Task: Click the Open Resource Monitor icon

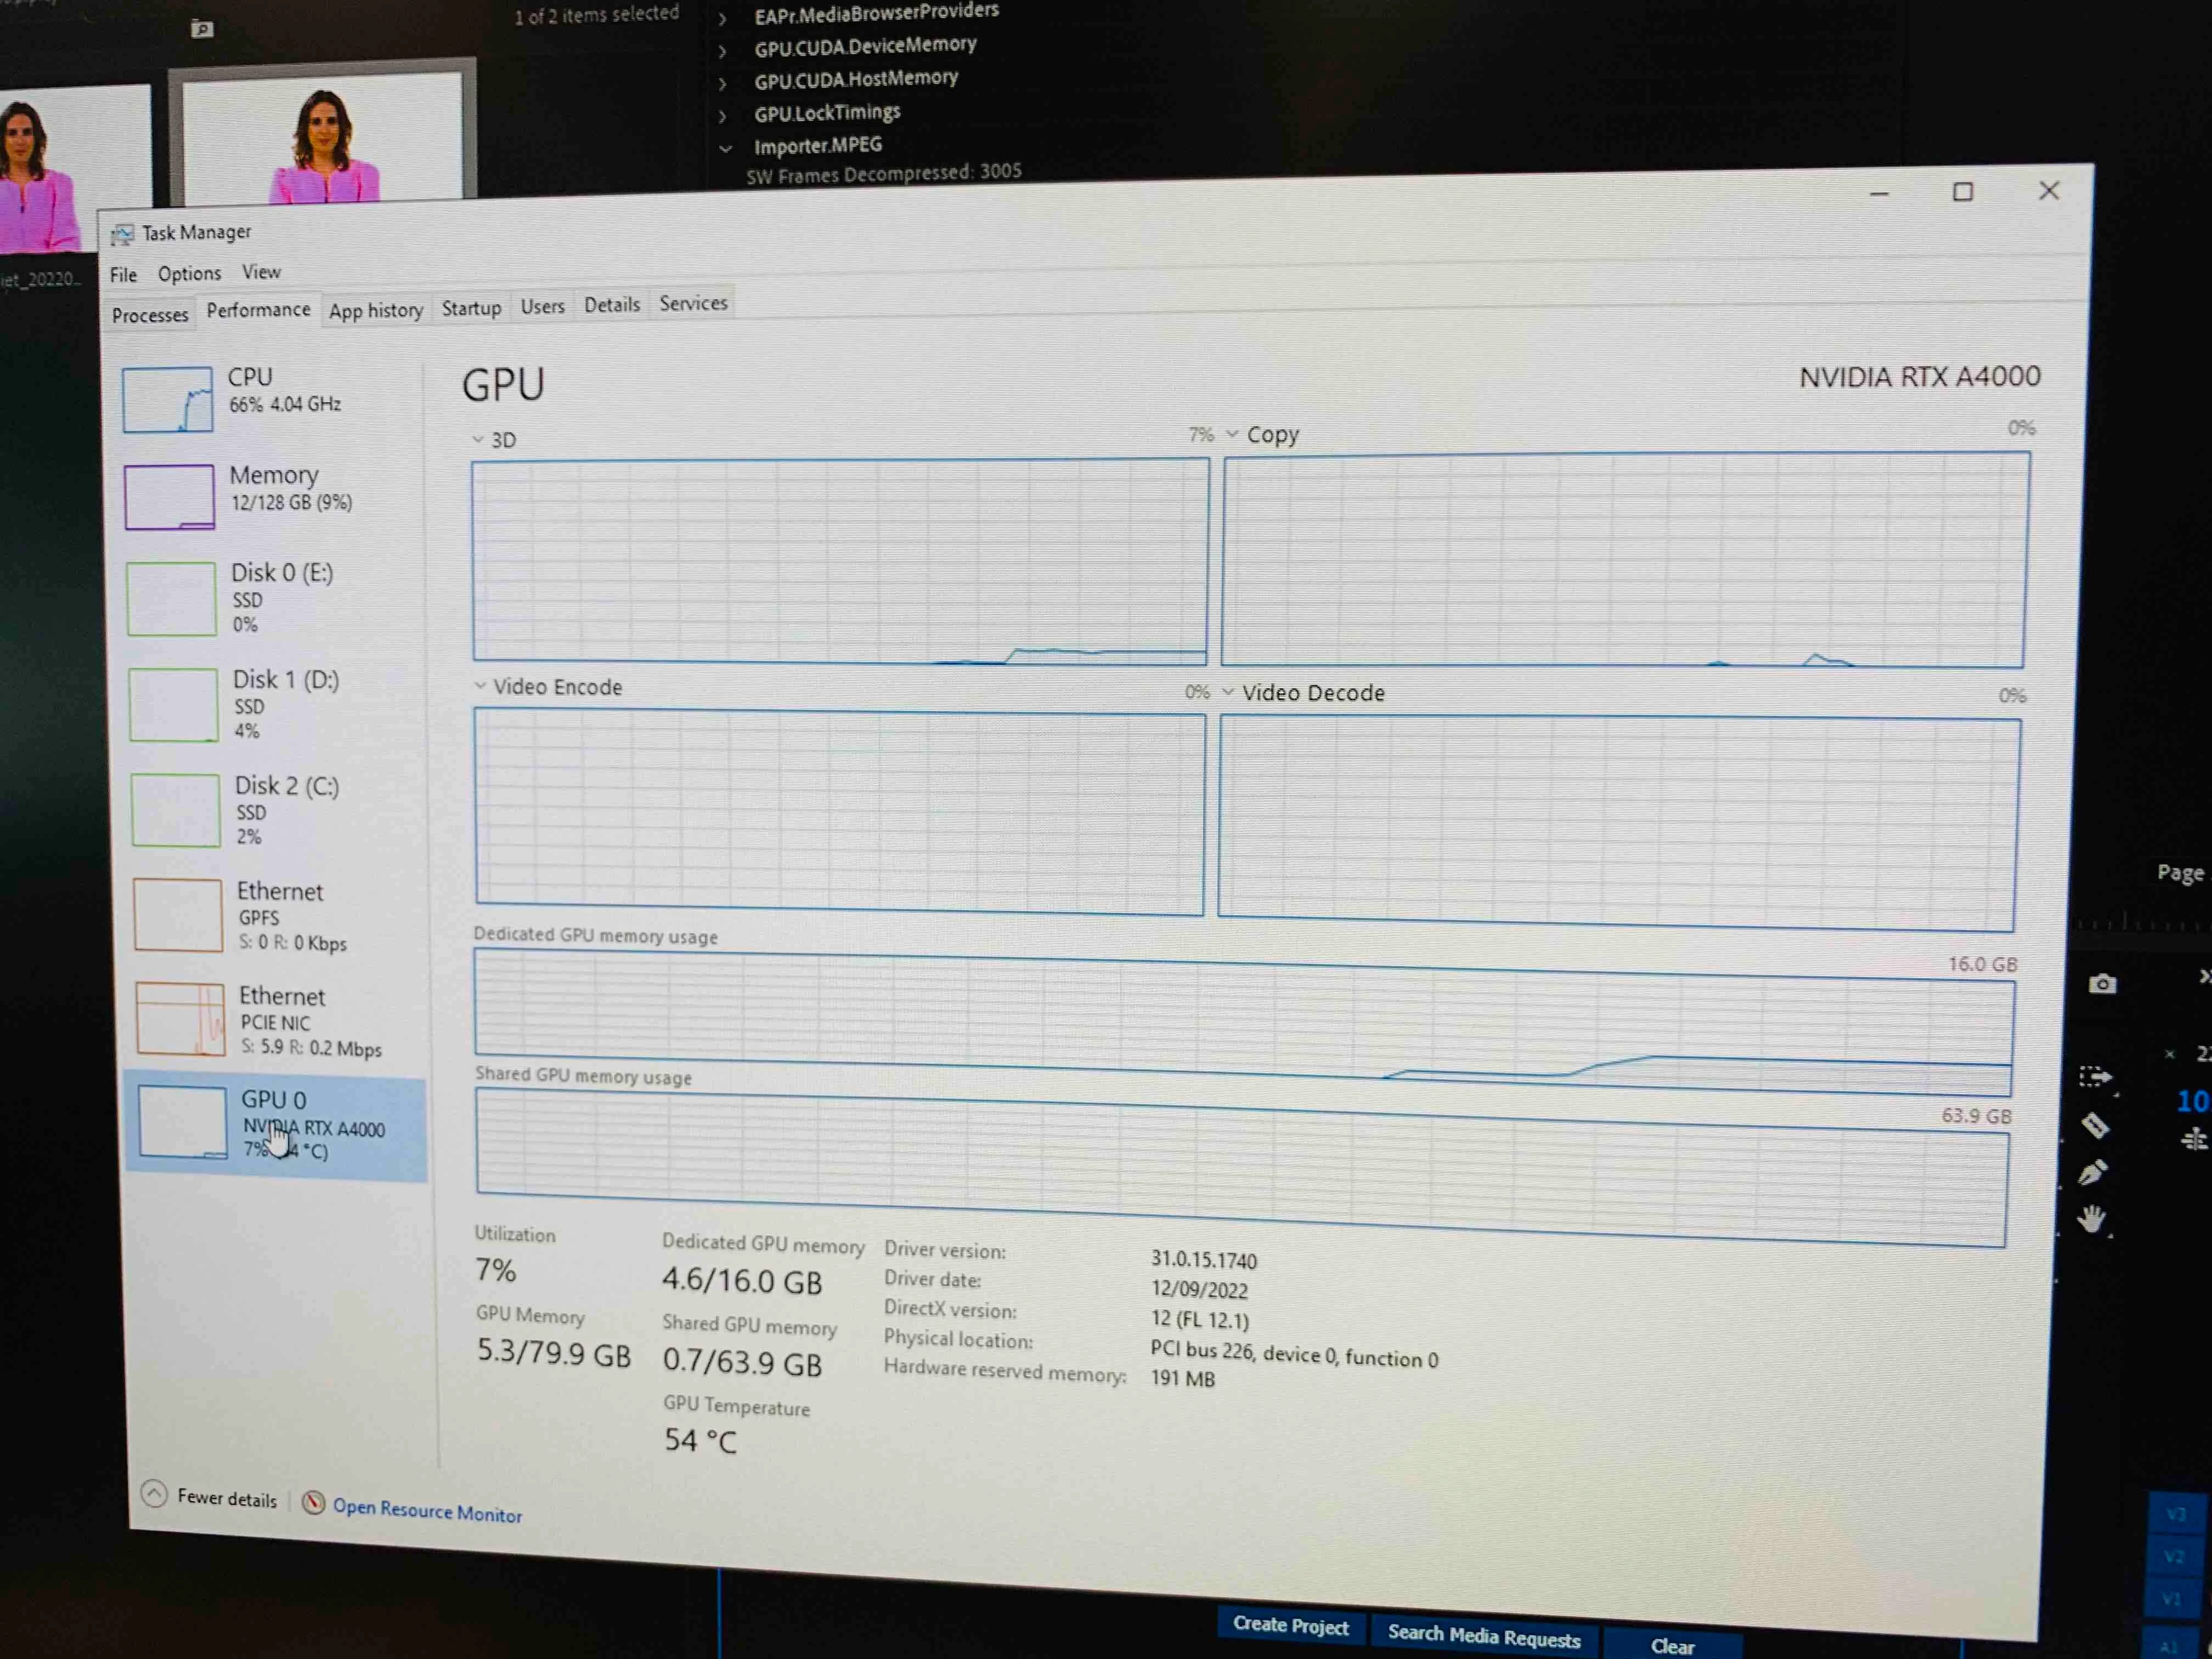Action: pyautogui.click(x=313, y=1502)
